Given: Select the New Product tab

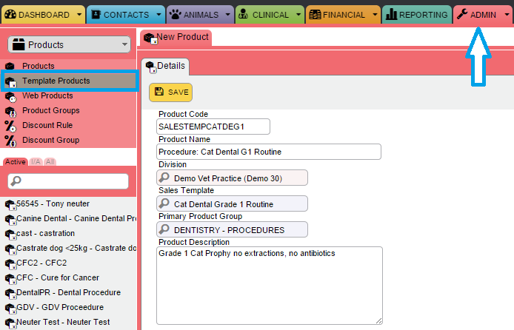Looking at the screenshot, I should [x=176, y=38].
